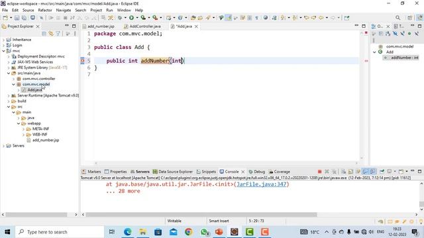The height and width of the screenshot is (238, 424).
Task: Launch Debug from the main toolbar
Action: click(120, 18)
